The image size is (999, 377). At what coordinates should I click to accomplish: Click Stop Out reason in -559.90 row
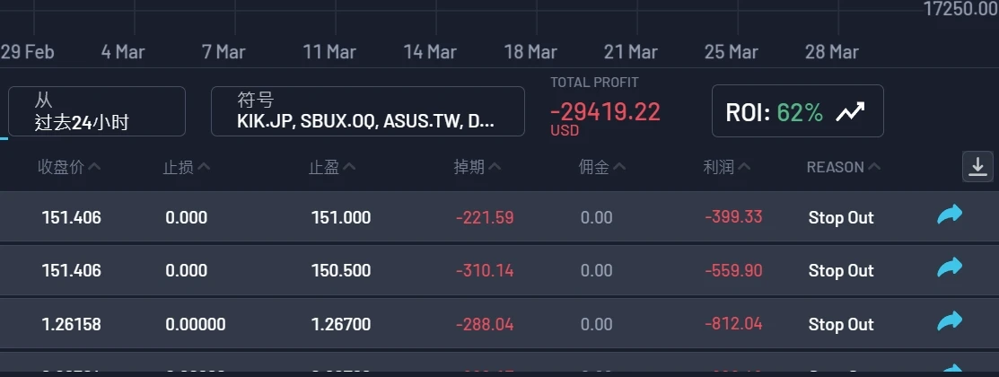pyautogui.click(x=840, y=270)
